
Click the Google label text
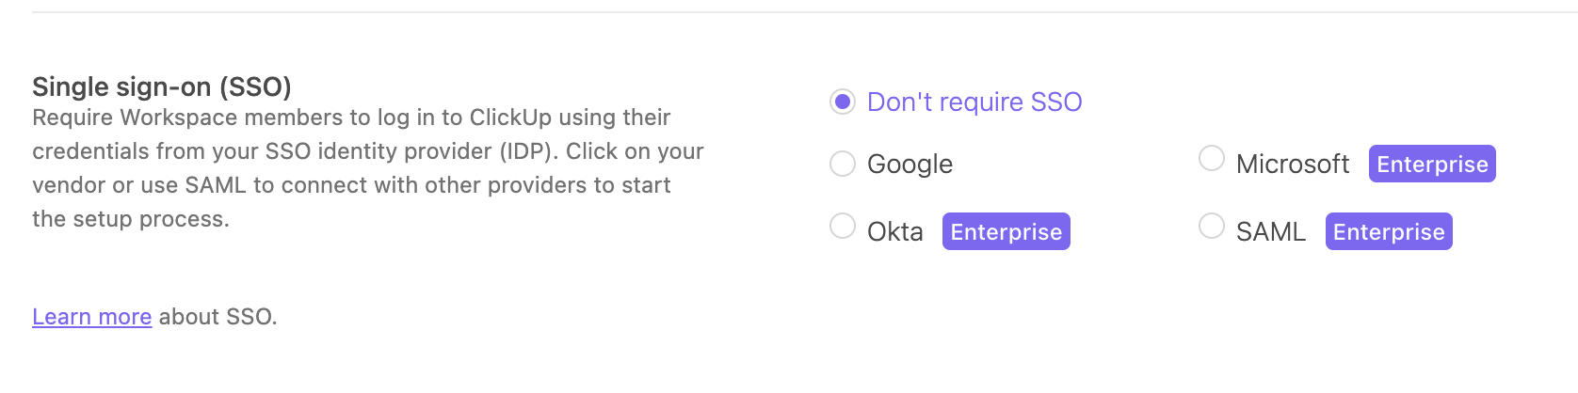[910, 164]
